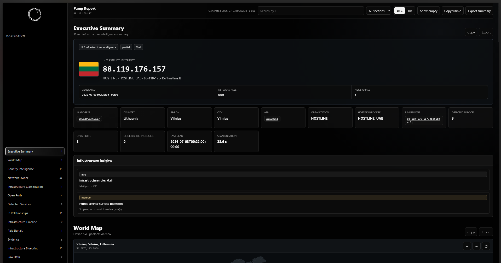501x263 pixels.
Task: Open the Evidence section
Action: click(x=35, y=239)
